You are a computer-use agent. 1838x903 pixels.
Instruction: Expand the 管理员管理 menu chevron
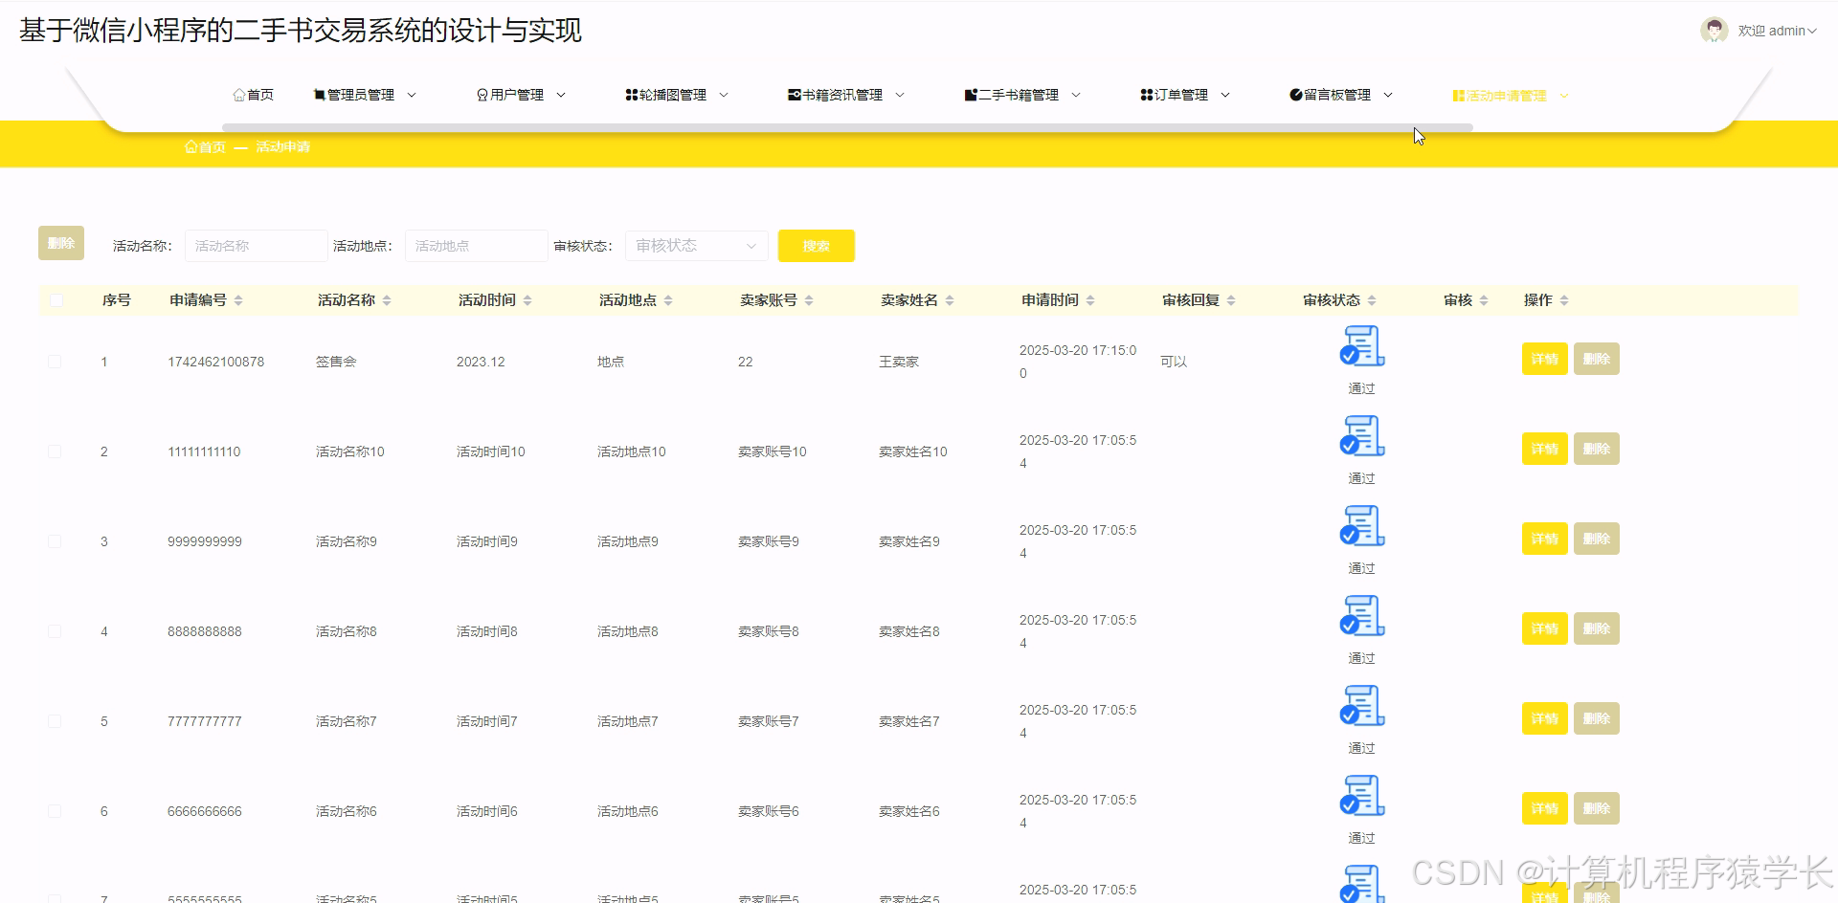pyautogui.click(x=413, y=94)
